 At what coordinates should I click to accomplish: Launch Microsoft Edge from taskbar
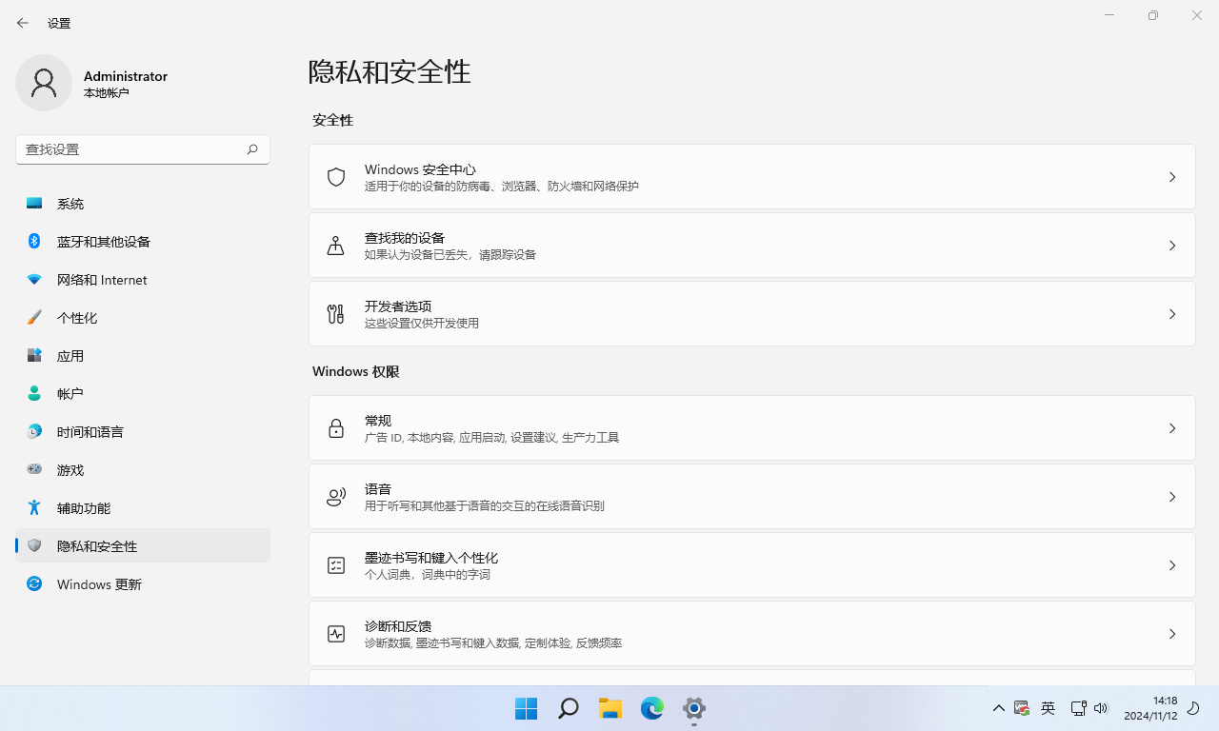[652, 708]
